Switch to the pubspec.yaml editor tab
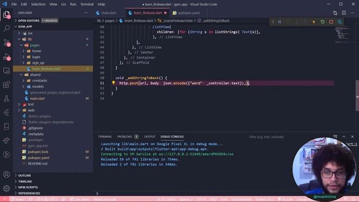 click(188, 13)
